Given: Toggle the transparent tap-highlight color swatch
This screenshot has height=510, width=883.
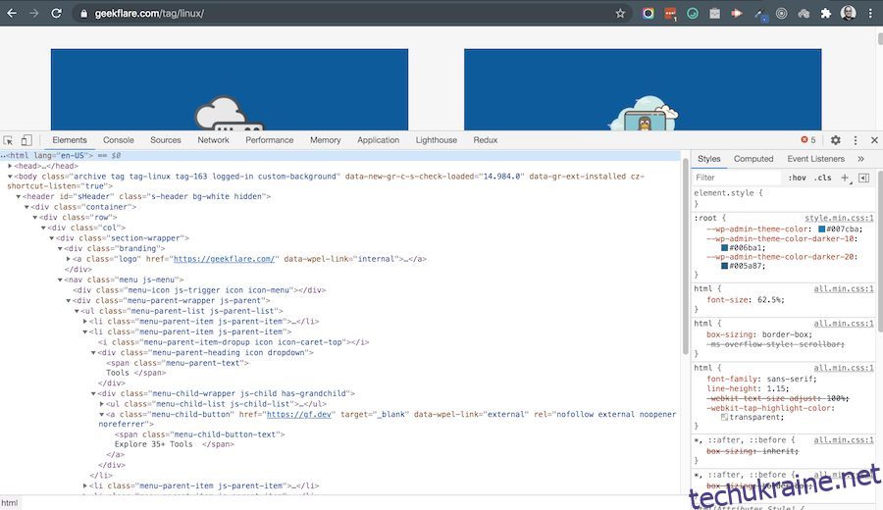Looking at the screenshot, I should tap(725, 418).
